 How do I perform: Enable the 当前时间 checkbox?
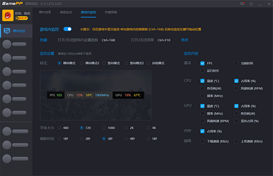(236, 63)
